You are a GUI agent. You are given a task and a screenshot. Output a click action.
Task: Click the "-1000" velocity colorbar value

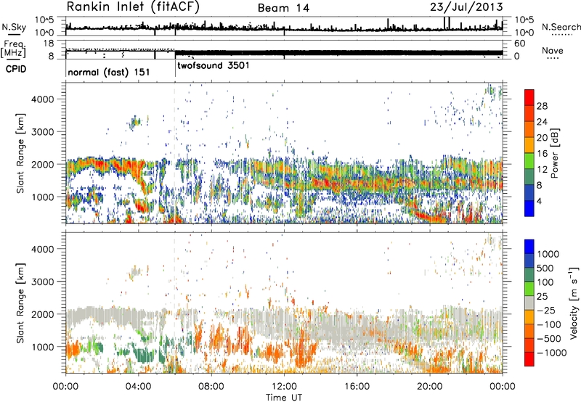pos(551,353)
